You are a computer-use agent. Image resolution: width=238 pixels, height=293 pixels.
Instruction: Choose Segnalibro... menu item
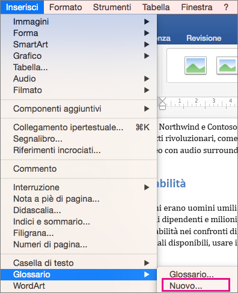[79, 139]
